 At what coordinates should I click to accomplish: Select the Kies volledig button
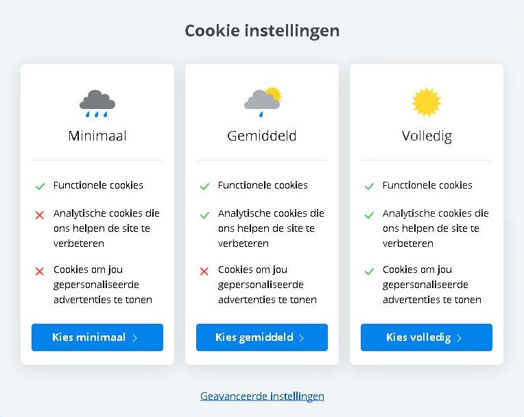click(427, 337)
